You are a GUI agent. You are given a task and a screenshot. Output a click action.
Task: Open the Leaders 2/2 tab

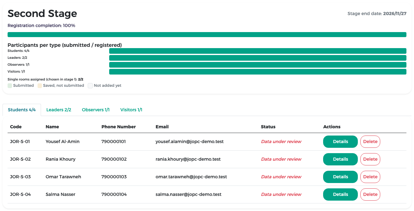[59, 110]
